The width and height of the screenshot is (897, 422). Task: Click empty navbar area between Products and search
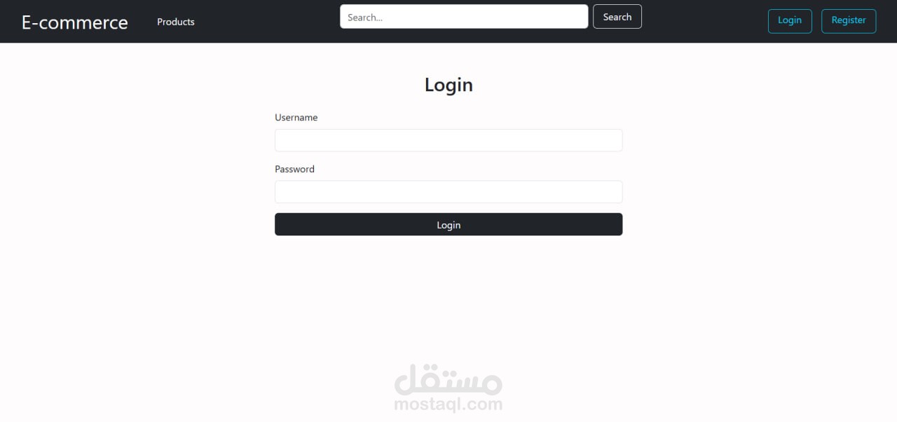(x=266, y=21)
